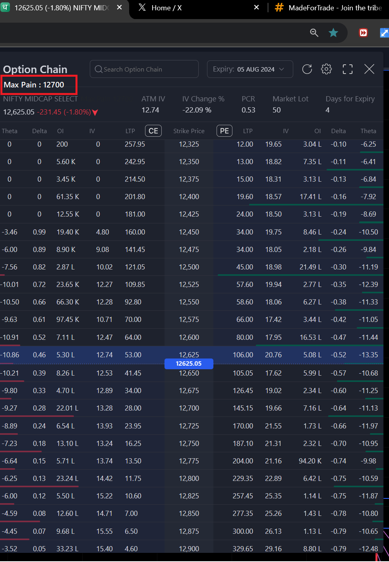389x562 pixels.
Task: Toggle the CE column button
Action: tap(153, 131)
